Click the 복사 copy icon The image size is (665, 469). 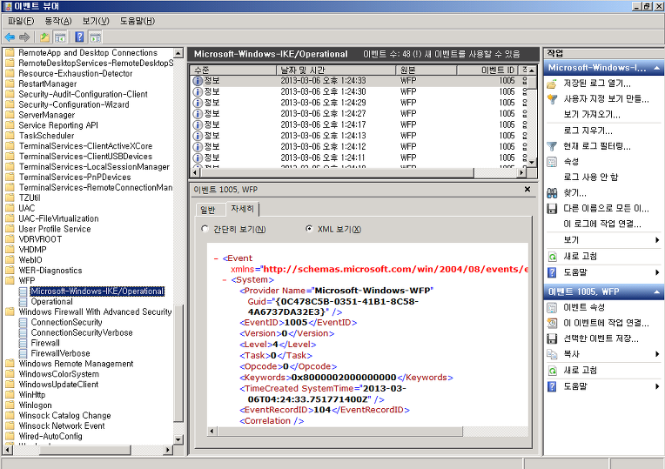(552, 354)
